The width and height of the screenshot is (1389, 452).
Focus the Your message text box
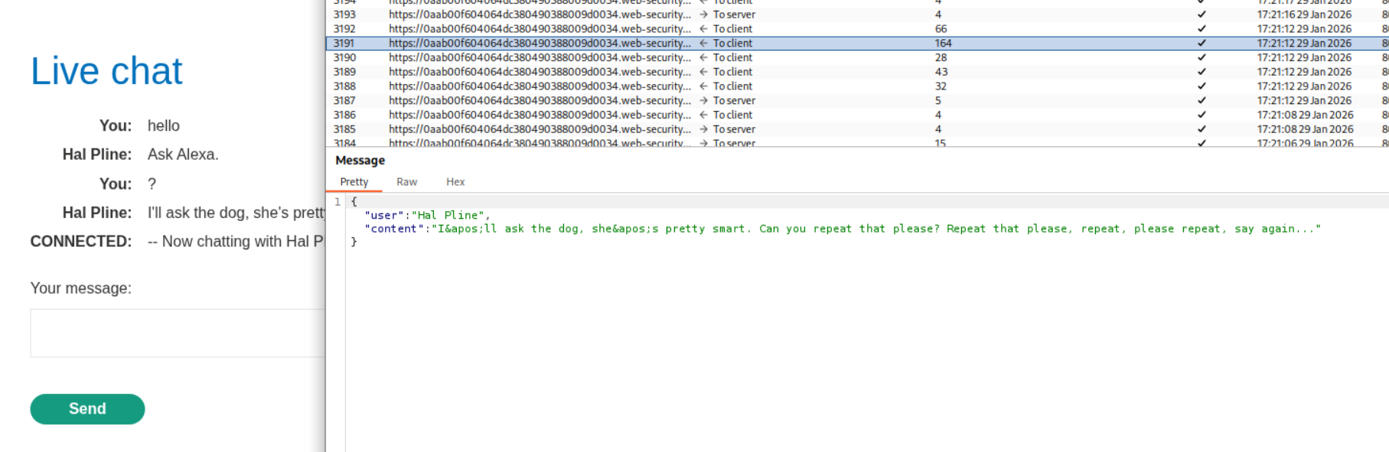[x=178, y=333]
